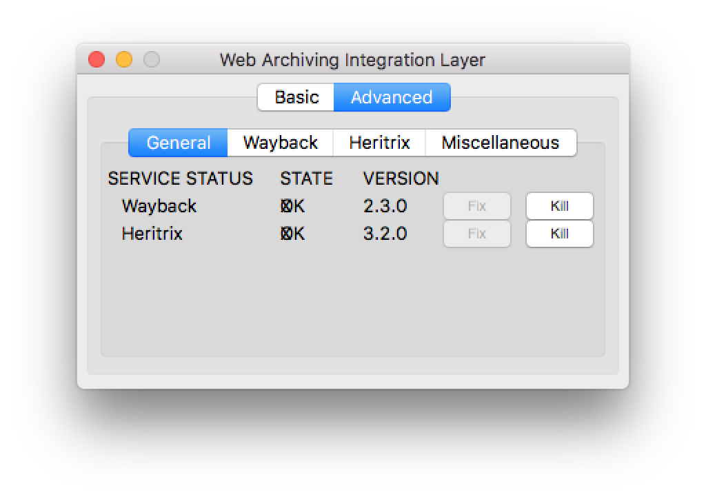Switch to the Heritrix sub-tab
Image resolution: width=706 pixels, height=499 pixels.
(x=379, y=143)
